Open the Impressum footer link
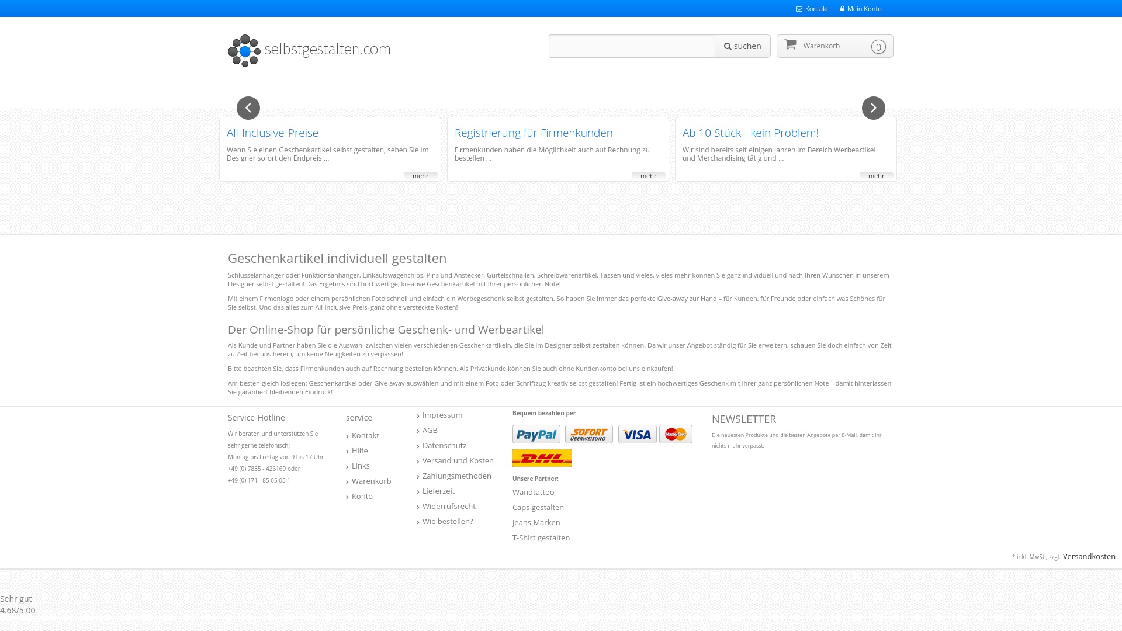 tap(442, 415)
